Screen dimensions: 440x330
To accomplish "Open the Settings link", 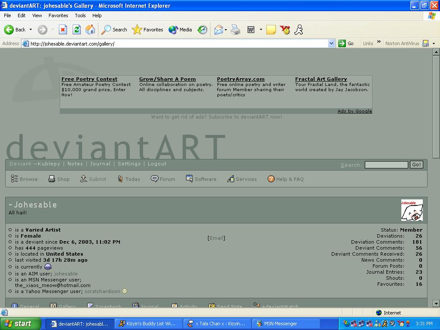I will [x=129, y=164].
